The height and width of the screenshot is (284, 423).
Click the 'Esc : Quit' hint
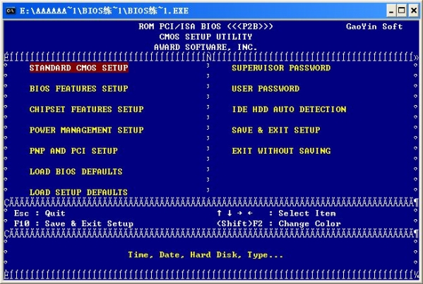click(40, 214)
